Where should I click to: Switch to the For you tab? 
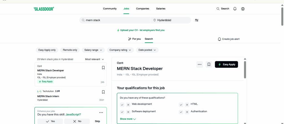[134, 39]
